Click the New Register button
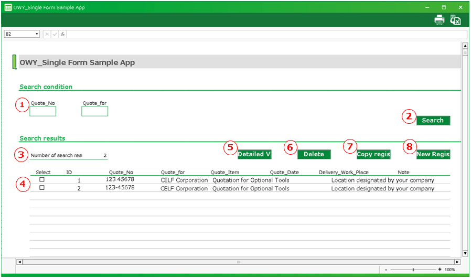Viewport: 471px width, 279px height. click(433, 154)
